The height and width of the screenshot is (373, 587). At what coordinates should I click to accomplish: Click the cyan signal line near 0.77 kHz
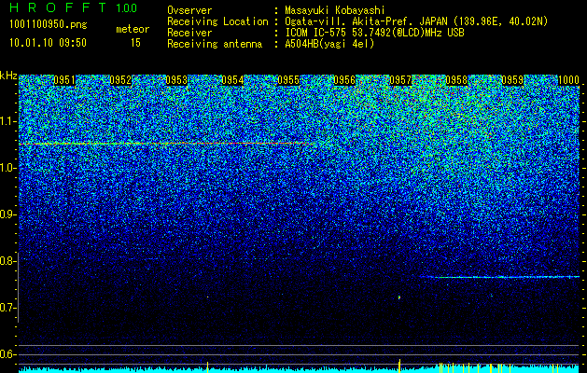point(500,277)
